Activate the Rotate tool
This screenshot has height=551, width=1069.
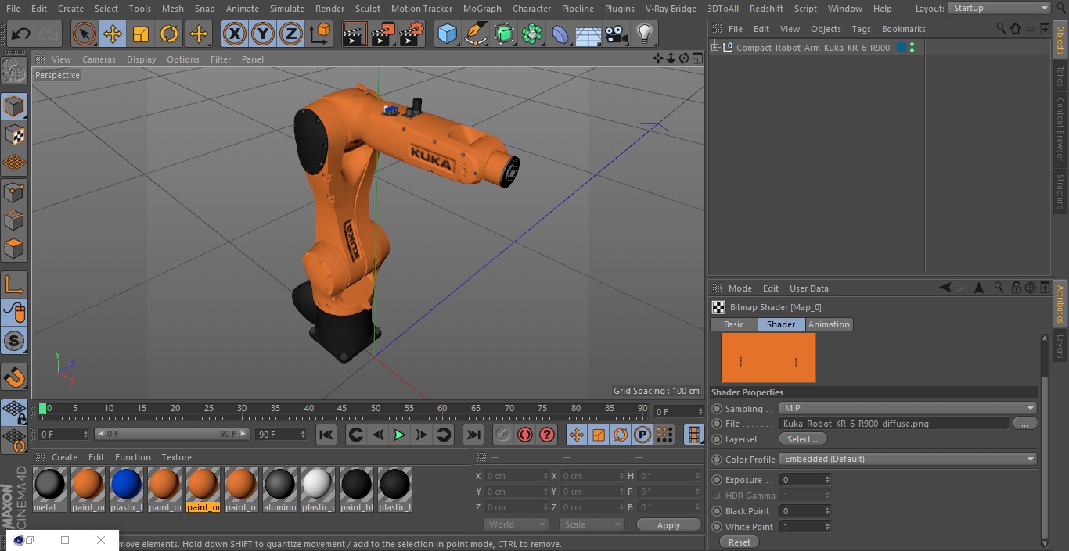click(169, 34)
